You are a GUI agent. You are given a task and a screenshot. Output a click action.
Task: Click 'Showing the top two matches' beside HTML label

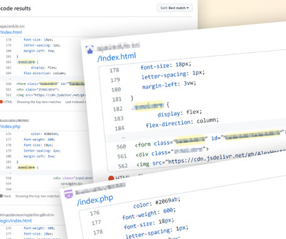(39, 102)
